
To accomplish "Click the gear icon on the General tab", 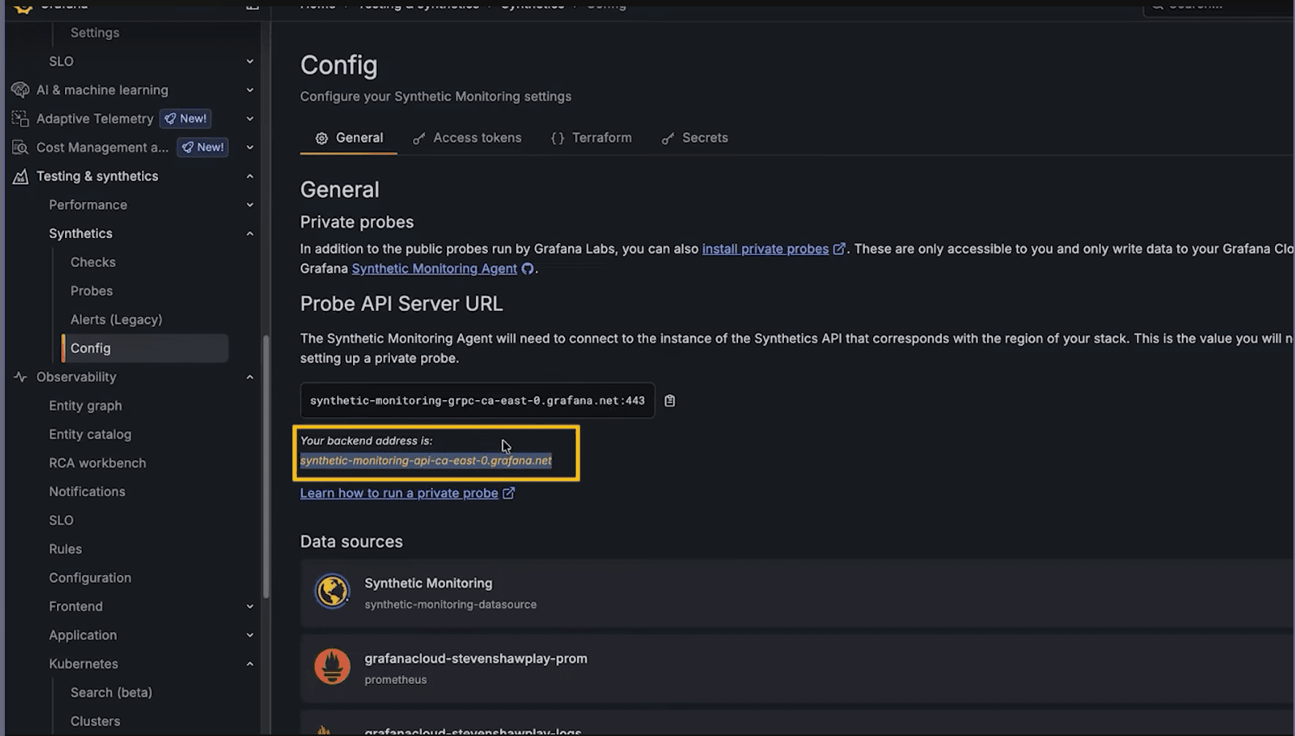I will pyautogui.click(x=322, y=137).
